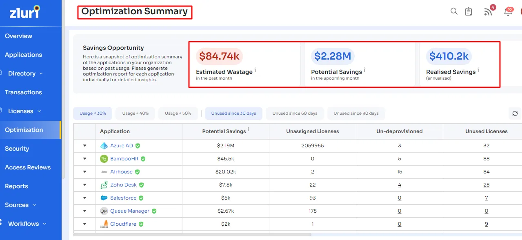Viewport: 522px width, 240px height.
Task: Expand the Salesforce row
Action: (x=84, y=198)
